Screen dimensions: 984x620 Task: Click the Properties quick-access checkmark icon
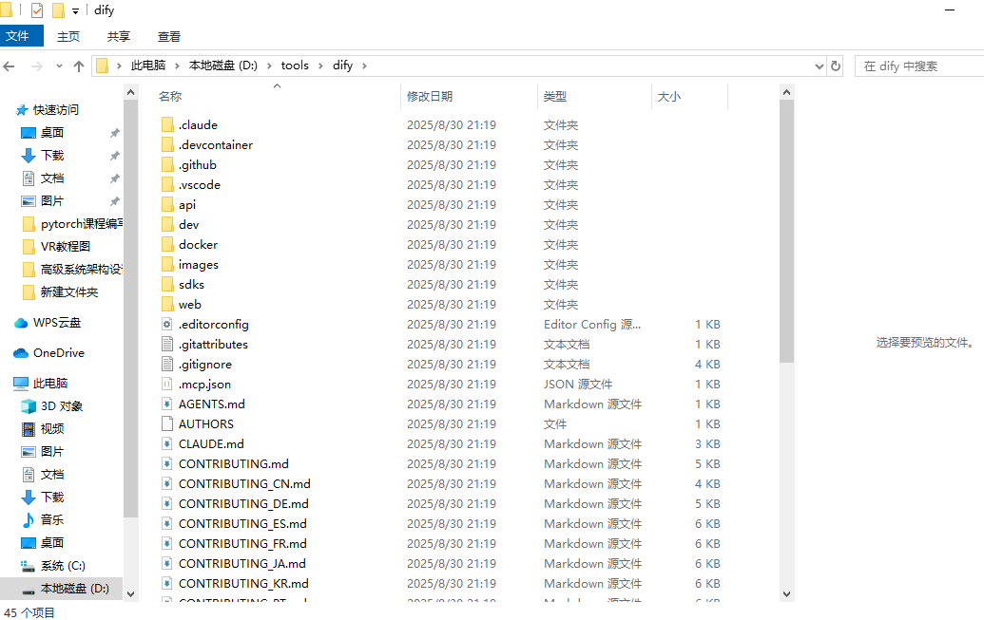(x=37, y=10)
